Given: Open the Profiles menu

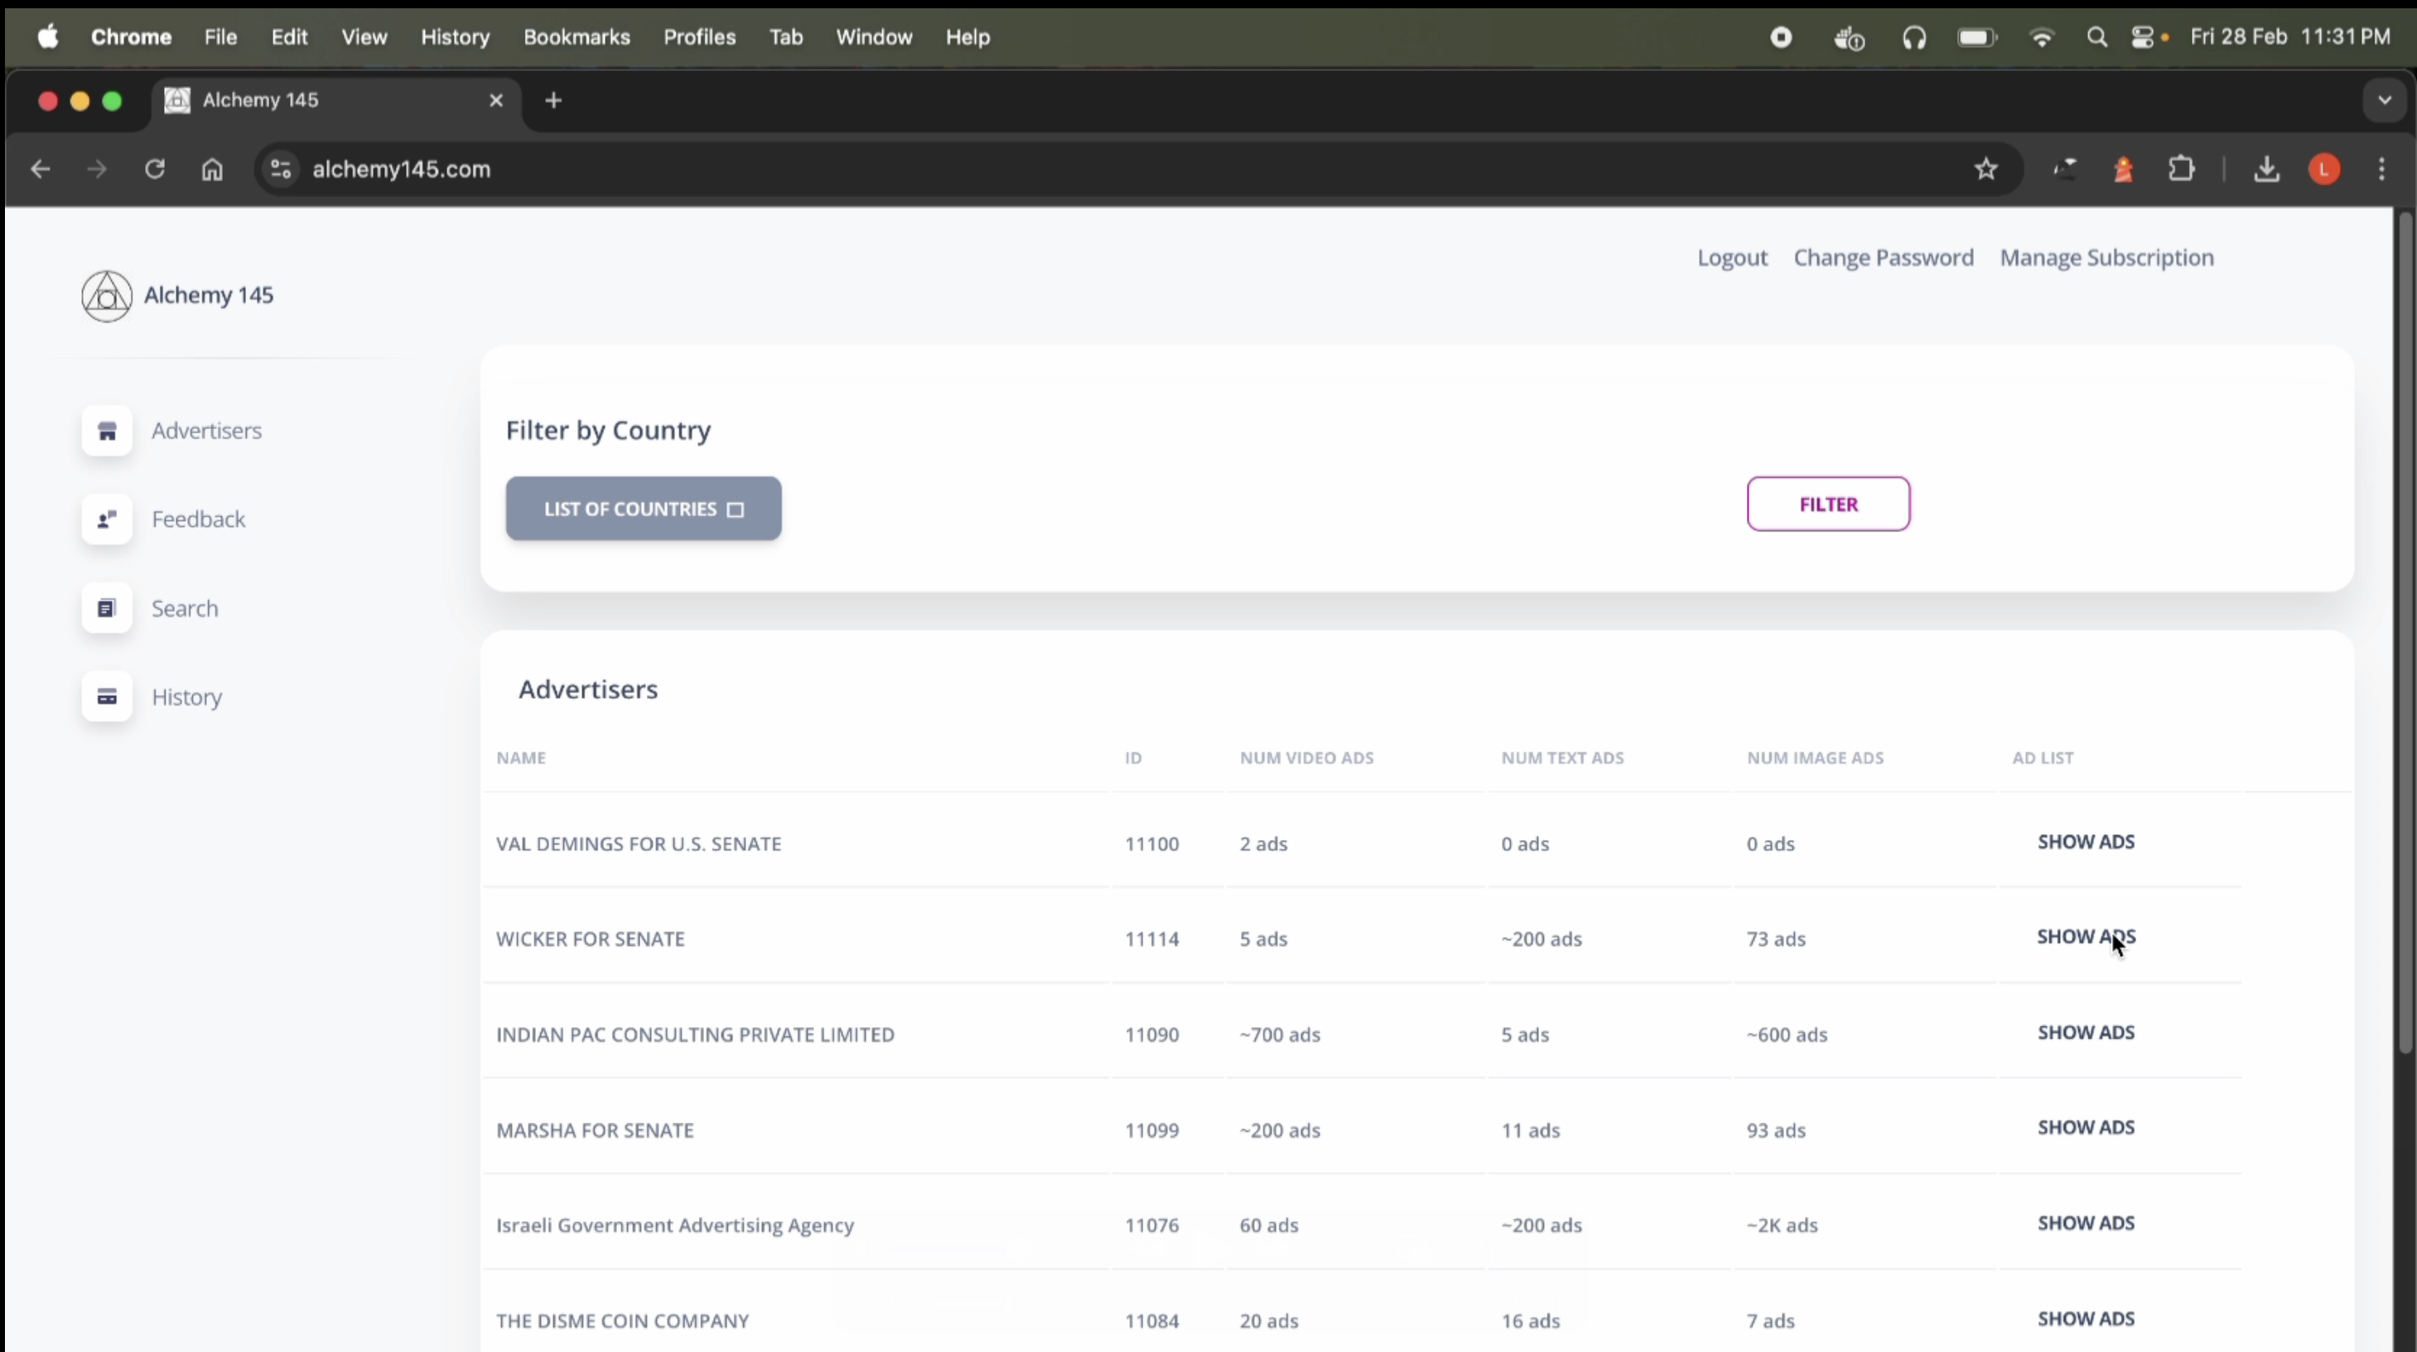Looking at the screenshot, I should [x=699, y=36].
